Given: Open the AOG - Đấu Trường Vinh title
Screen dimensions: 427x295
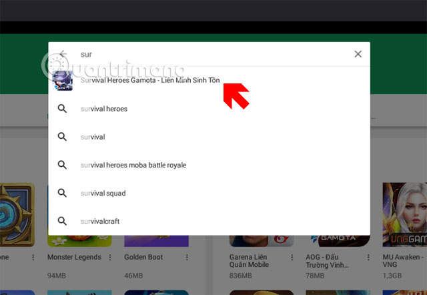Looking at the screenshot, I should pos(327,261).
